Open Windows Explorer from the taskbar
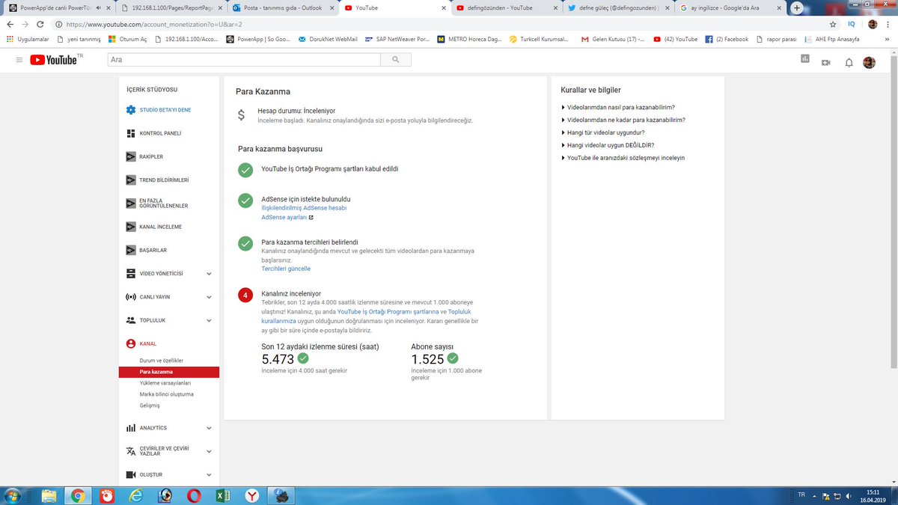 pos(49,495)
